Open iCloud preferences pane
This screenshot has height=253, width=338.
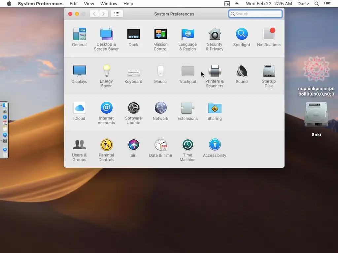pos(79,111)
